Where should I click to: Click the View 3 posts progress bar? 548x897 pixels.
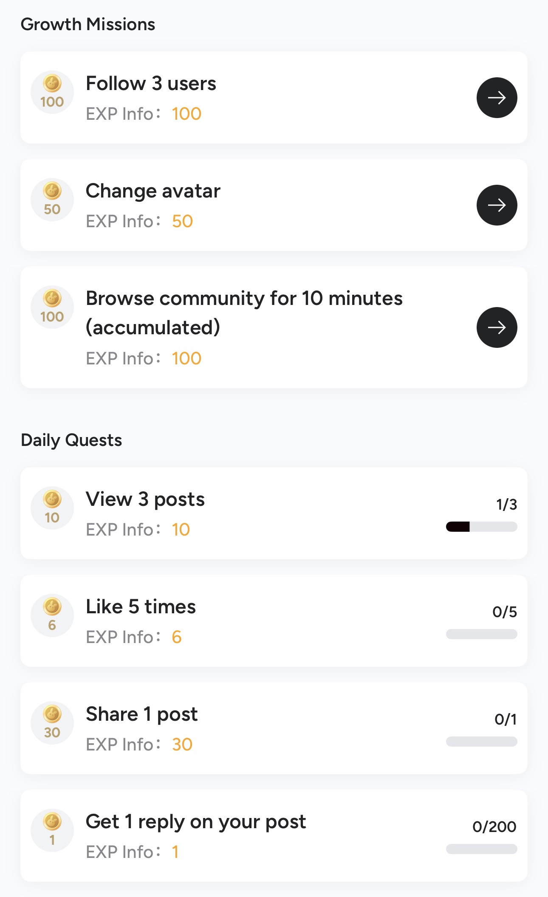[x=481, y=527]
